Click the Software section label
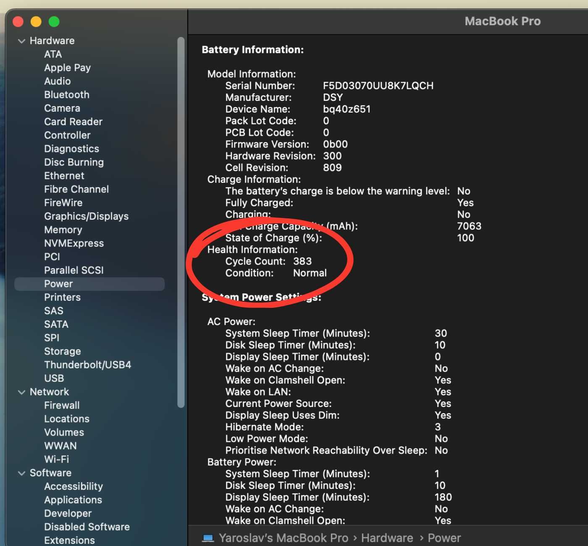This screenshot has width=588, height=546. (50, 473)
